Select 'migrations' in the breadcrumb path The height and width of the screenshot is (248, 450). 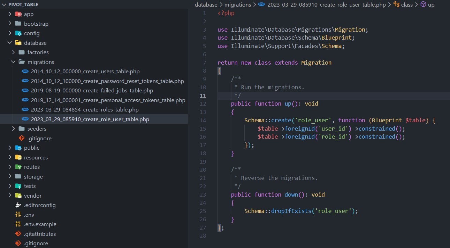coord(238,5)
